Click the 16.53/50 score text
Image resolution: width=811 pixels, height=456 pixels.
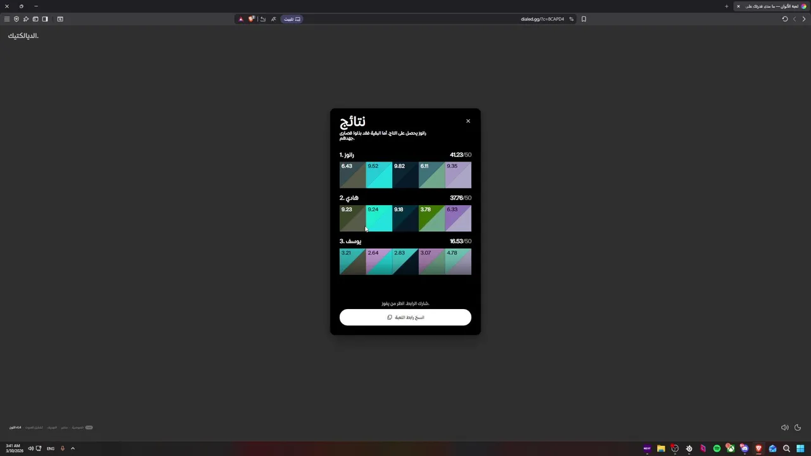(461, 241)
